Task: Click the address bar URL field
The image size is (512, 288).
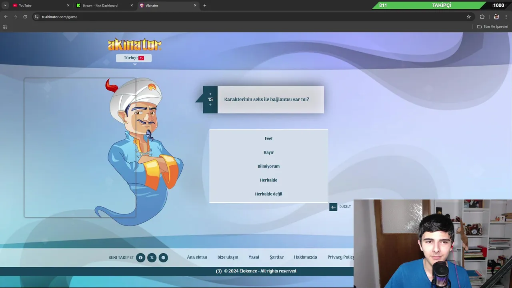Action: coord(252,17)
